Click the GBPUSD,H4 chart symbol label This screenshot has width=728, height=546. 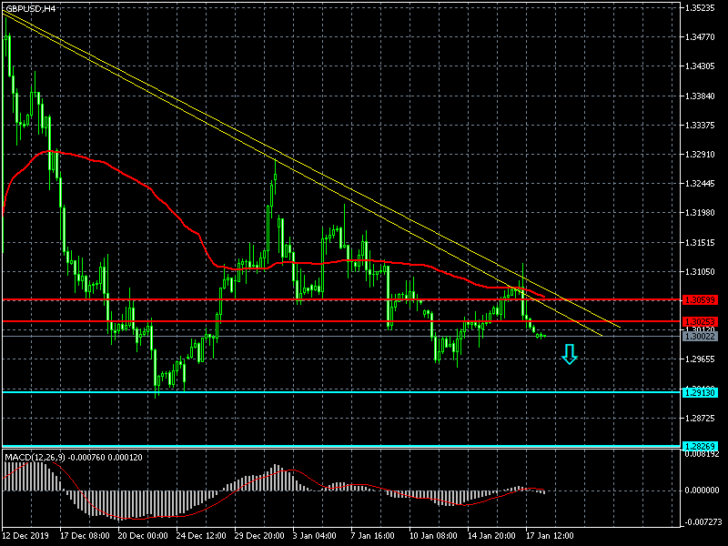click(x=30, y=8)
